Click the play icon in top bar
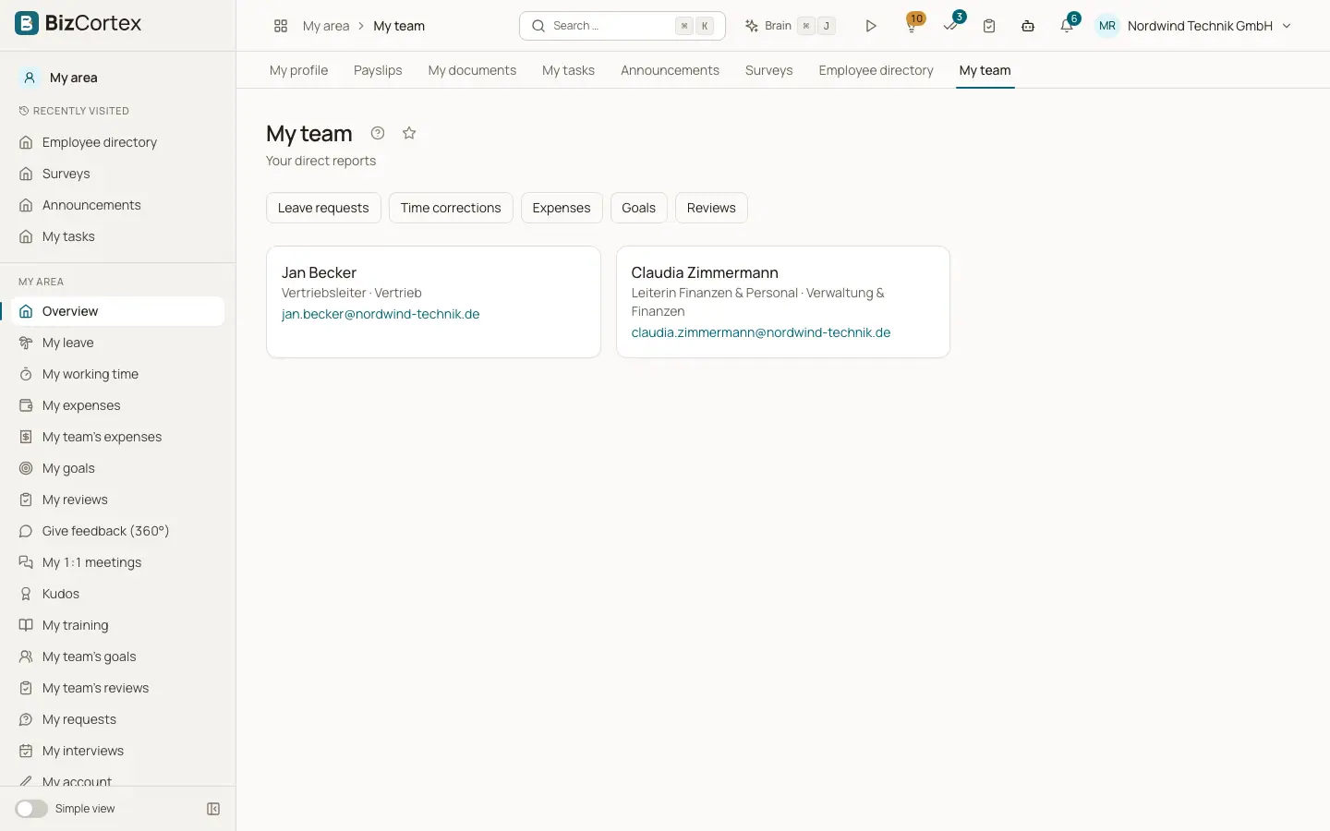This screenshot has width=1330, height=831. click(871, 26)
